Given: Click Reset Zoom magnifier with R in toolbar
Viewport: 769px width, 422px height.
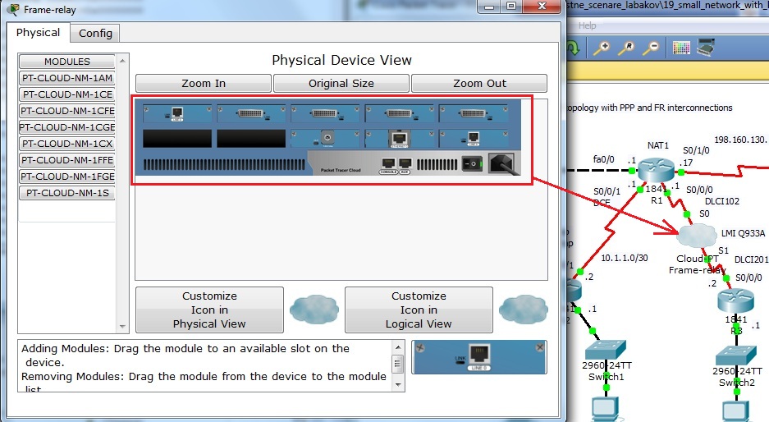Looking at the screenshot, I should [626, 48].
